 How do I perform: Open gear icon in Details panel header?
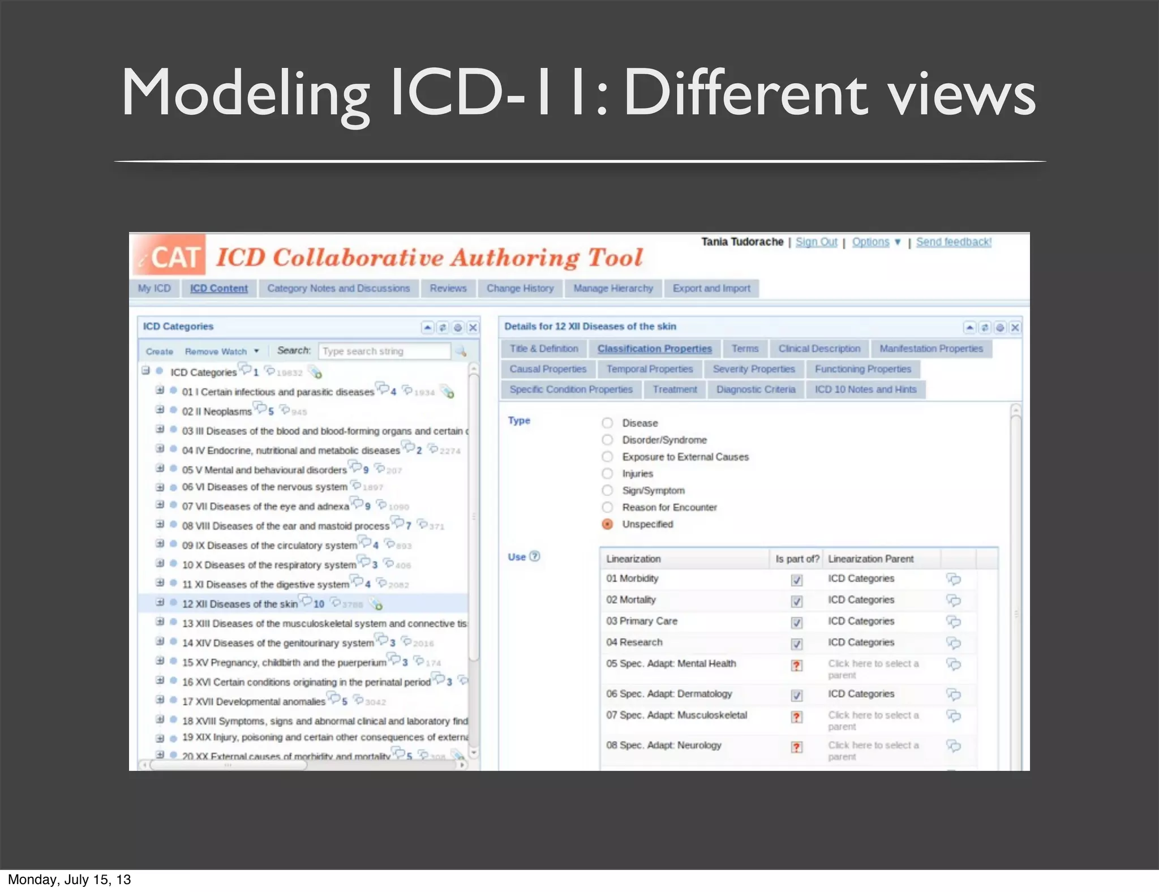pyautogui.click(x=1001, y=327)
